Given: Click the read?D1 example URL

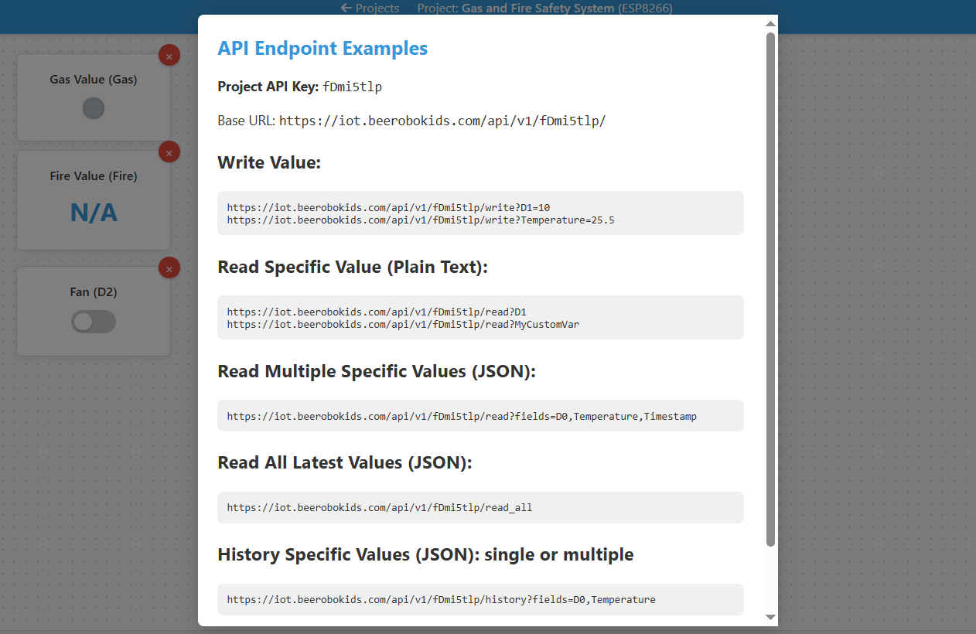Looking at the screenshot, I should [377, 312].
